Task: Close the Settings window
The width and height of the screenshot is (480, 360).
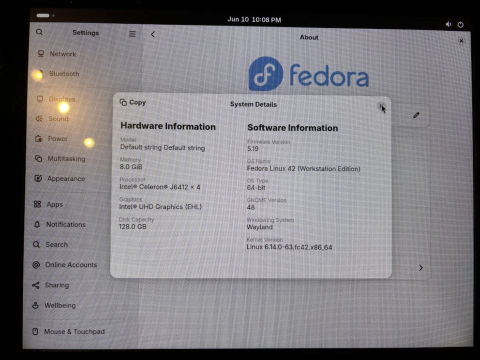Action: pyautogui.click(x=461, y=40)
